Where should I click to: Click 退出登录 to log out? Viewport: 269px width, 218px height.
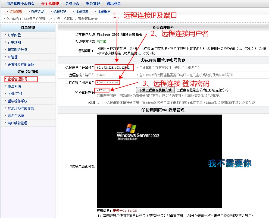tap(114, 4)
